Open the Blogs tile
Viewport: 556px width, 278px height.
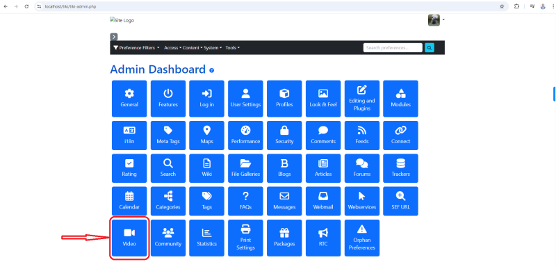[x=284, y=168]
